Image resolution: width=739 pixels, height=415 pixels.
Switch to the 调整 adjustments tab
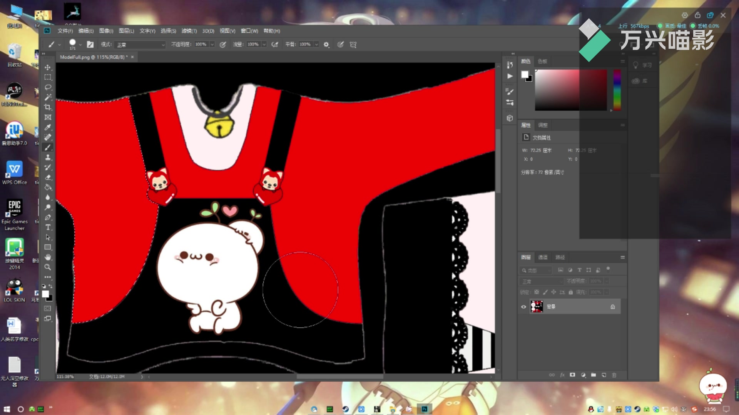543,125
